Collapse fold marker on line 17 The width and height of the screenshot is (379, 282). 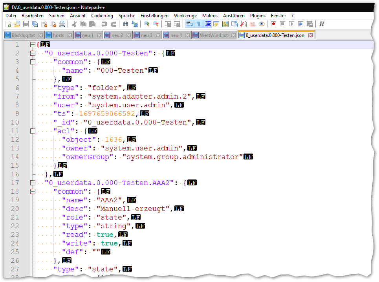tap(33, 183)
